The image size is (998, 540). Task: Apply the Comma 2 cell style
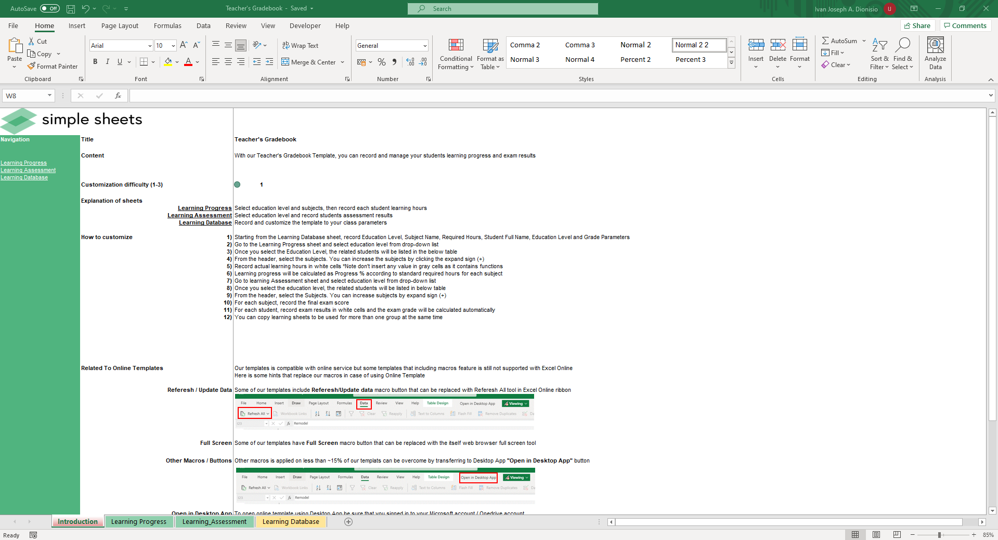click(x=525, y=45)
